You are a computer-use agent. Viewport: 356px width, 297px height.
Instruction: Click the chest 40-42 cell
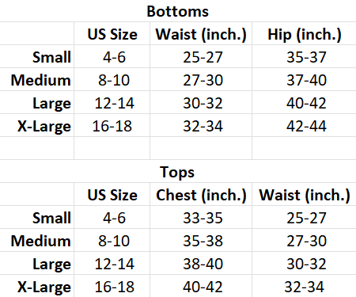tap(203, 287)
